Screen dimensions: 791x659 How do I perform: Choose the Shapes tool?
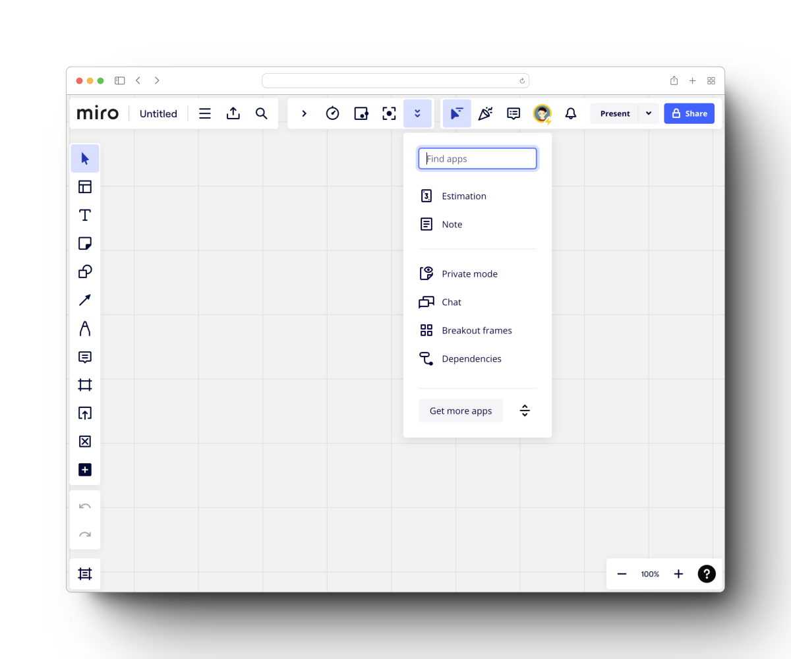tap(85, 272)
